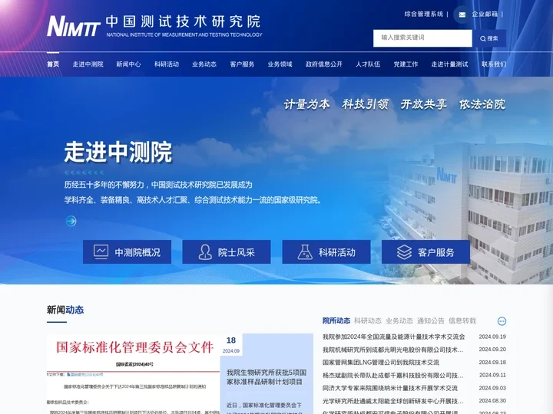Open 联系我们 navigation menu
This screenshot has width=553, height=414.
pos(494,64)
